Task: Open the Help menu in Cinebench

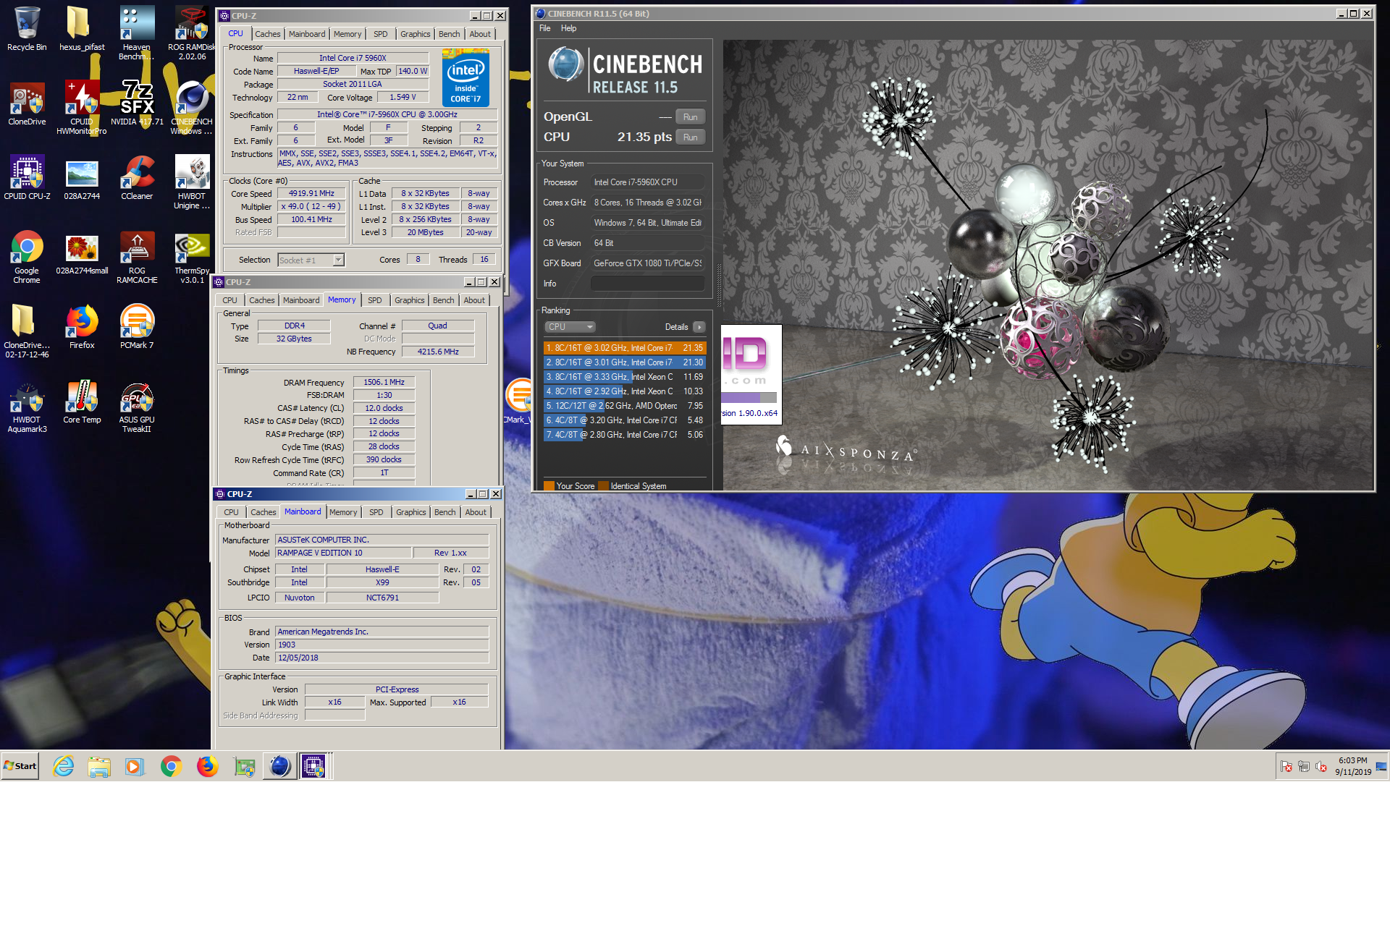Action: pos(569,28)
